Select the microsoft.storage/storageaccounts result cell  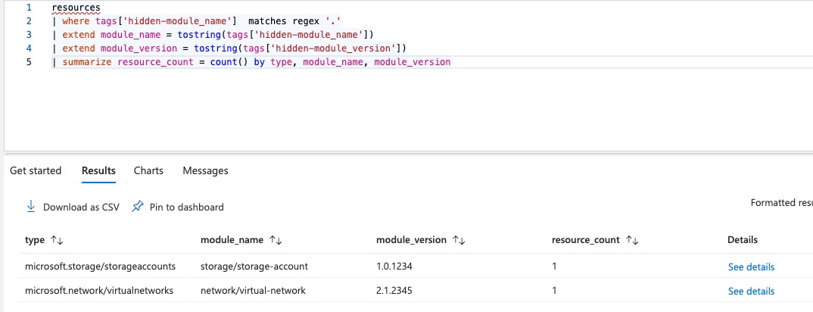(100, 267)
